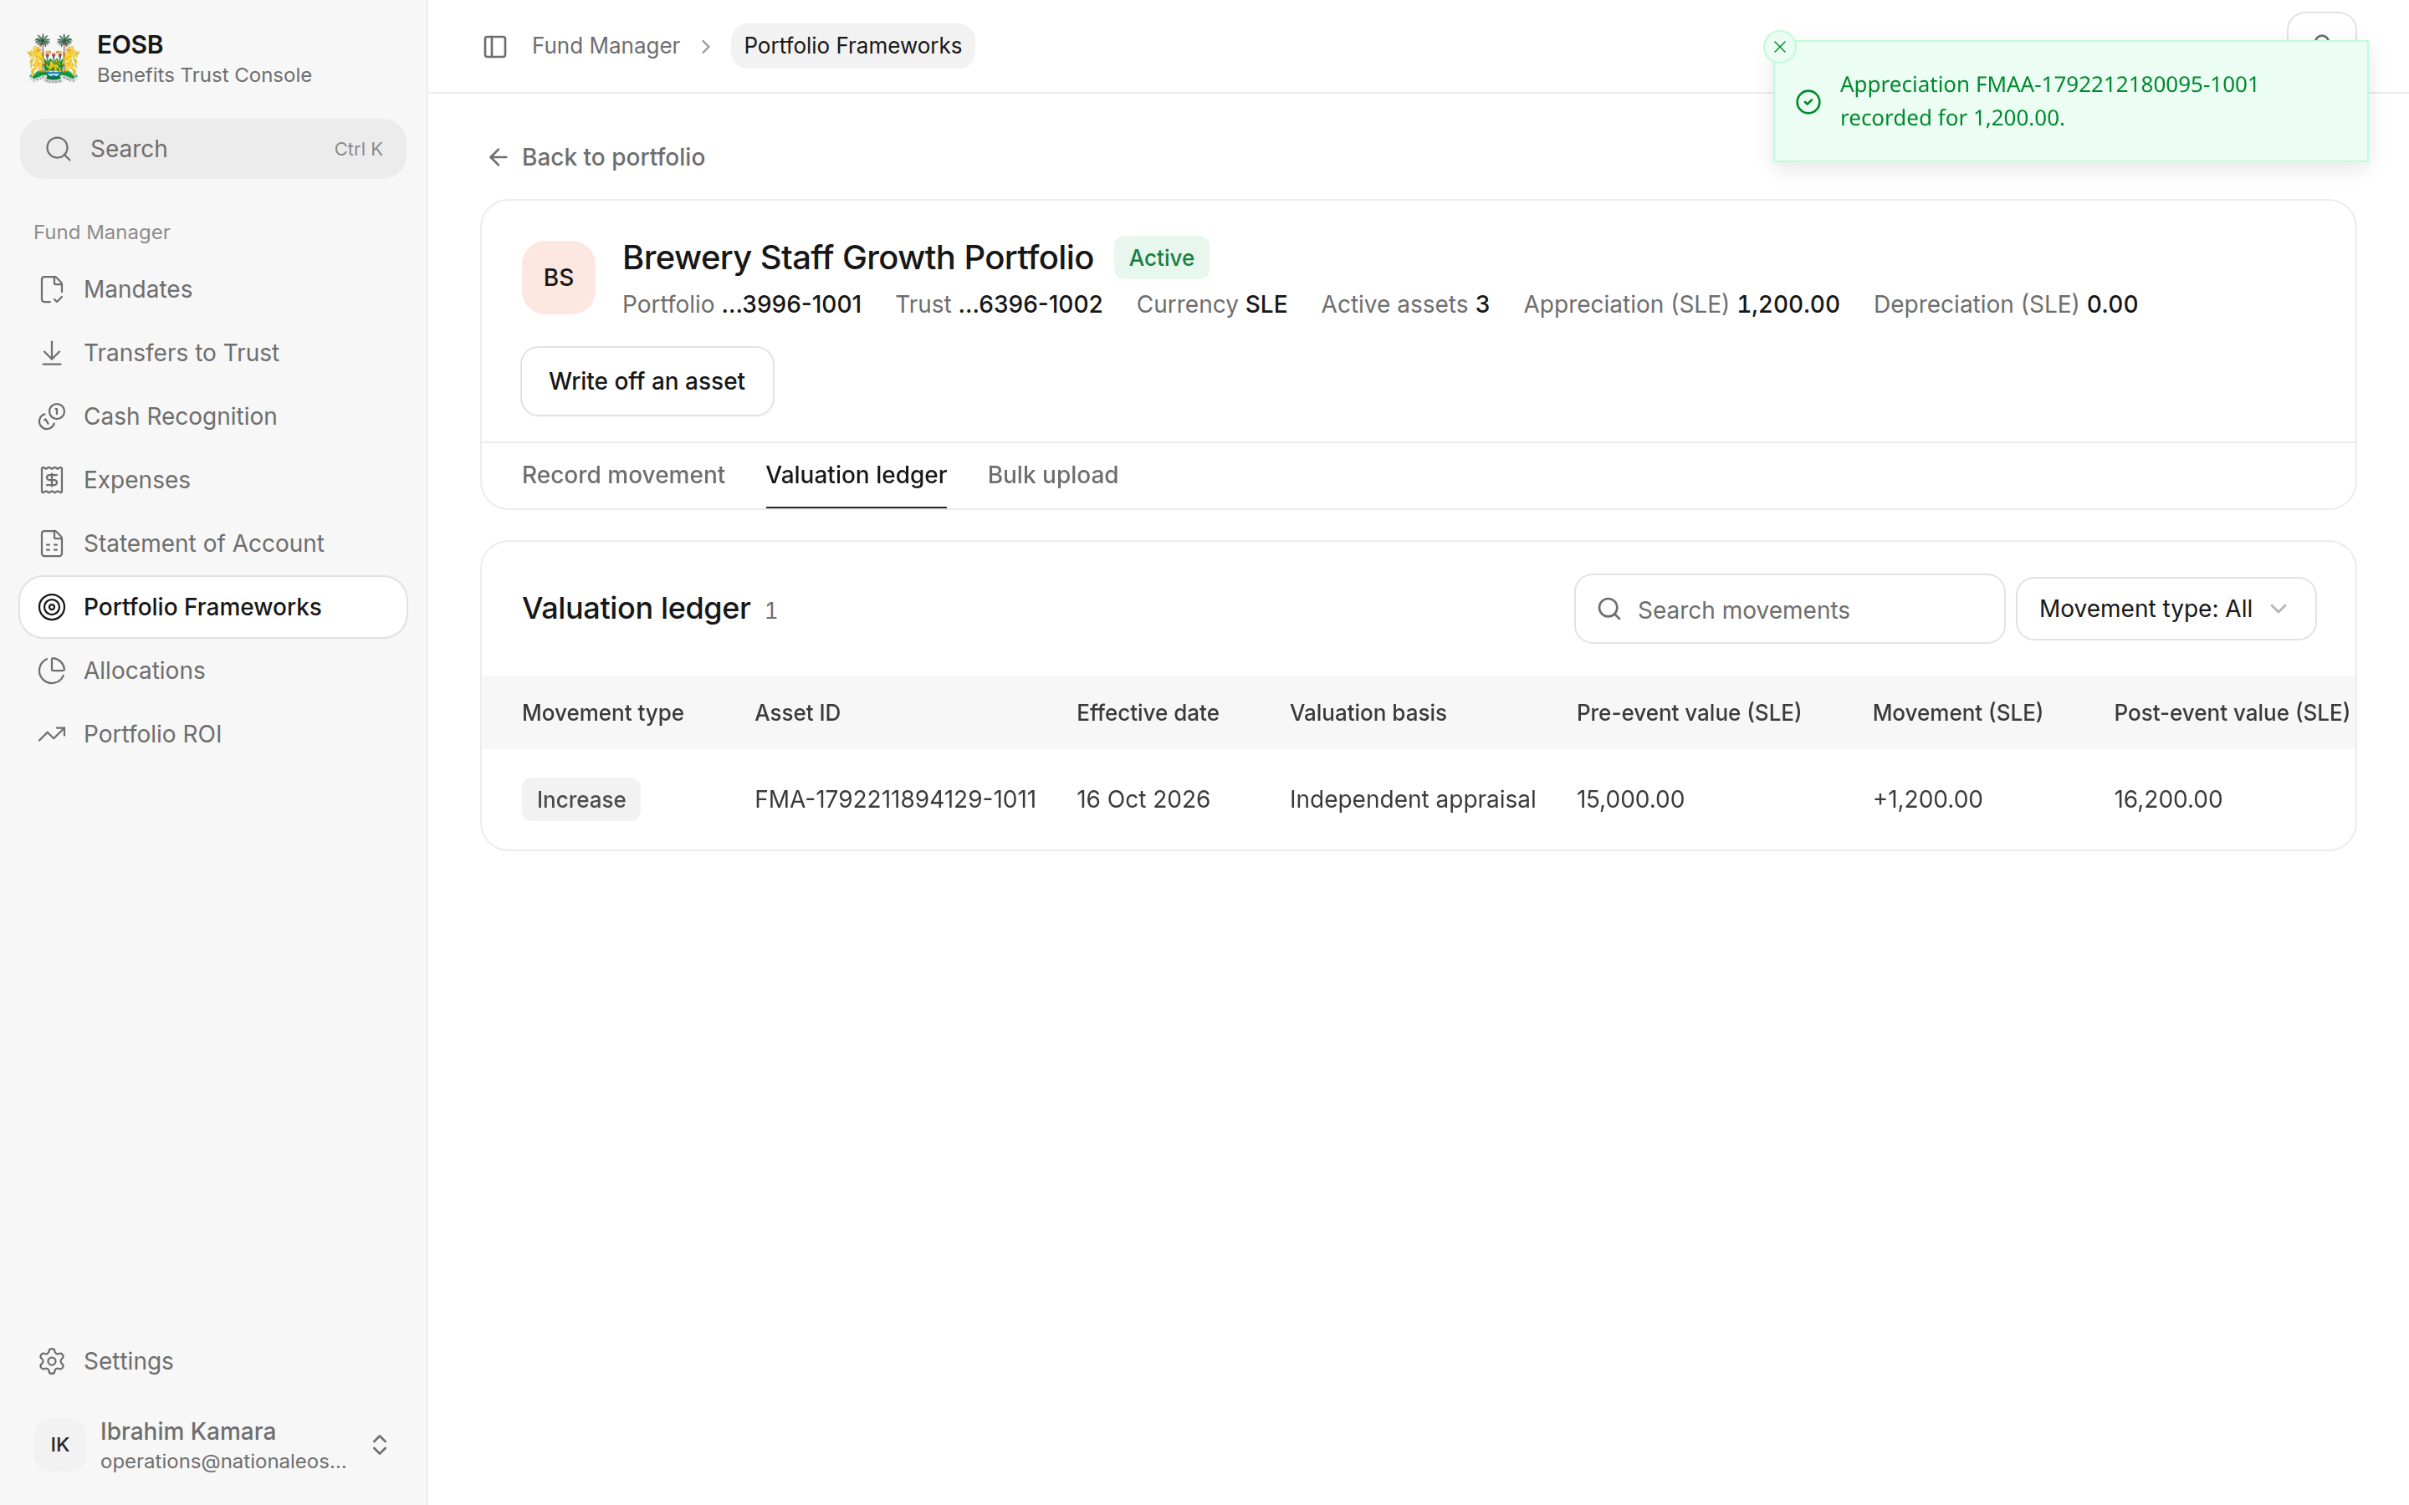Go Back to portfolio

click(596, 157)
